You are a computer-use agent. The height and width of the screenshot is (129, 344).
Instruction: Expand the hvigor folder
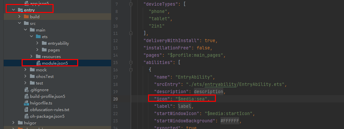14,123
